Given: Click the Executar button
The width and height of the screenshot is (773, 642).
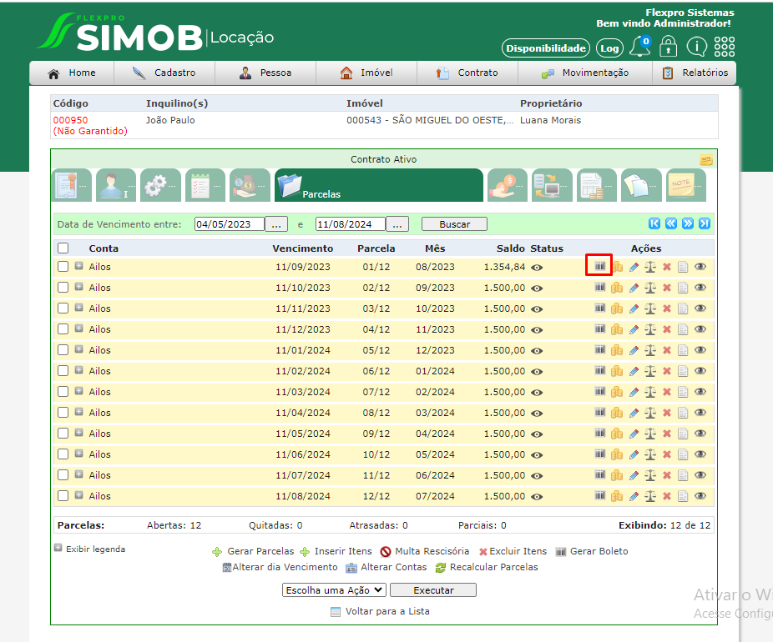Looking at the screenshot, I should 433,589.
